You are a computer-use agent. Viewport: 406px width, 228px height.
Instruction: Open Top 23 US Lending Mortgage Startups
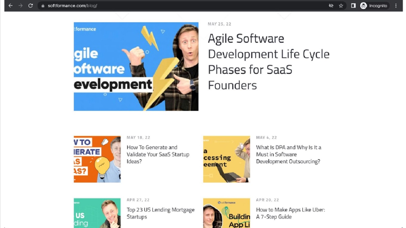(x=160, y=213)
